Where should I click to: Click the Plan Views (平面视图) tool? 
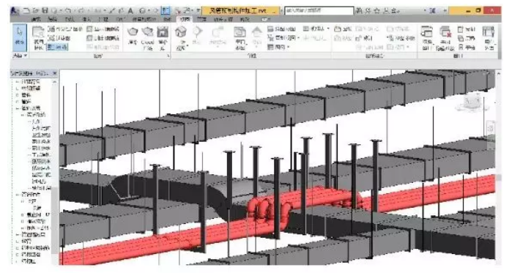pyautogui.click(x=240, y=38)
